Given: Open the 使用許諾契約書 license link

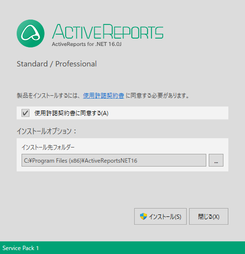Looking at the screenshot, I should (x=103, y=96).
